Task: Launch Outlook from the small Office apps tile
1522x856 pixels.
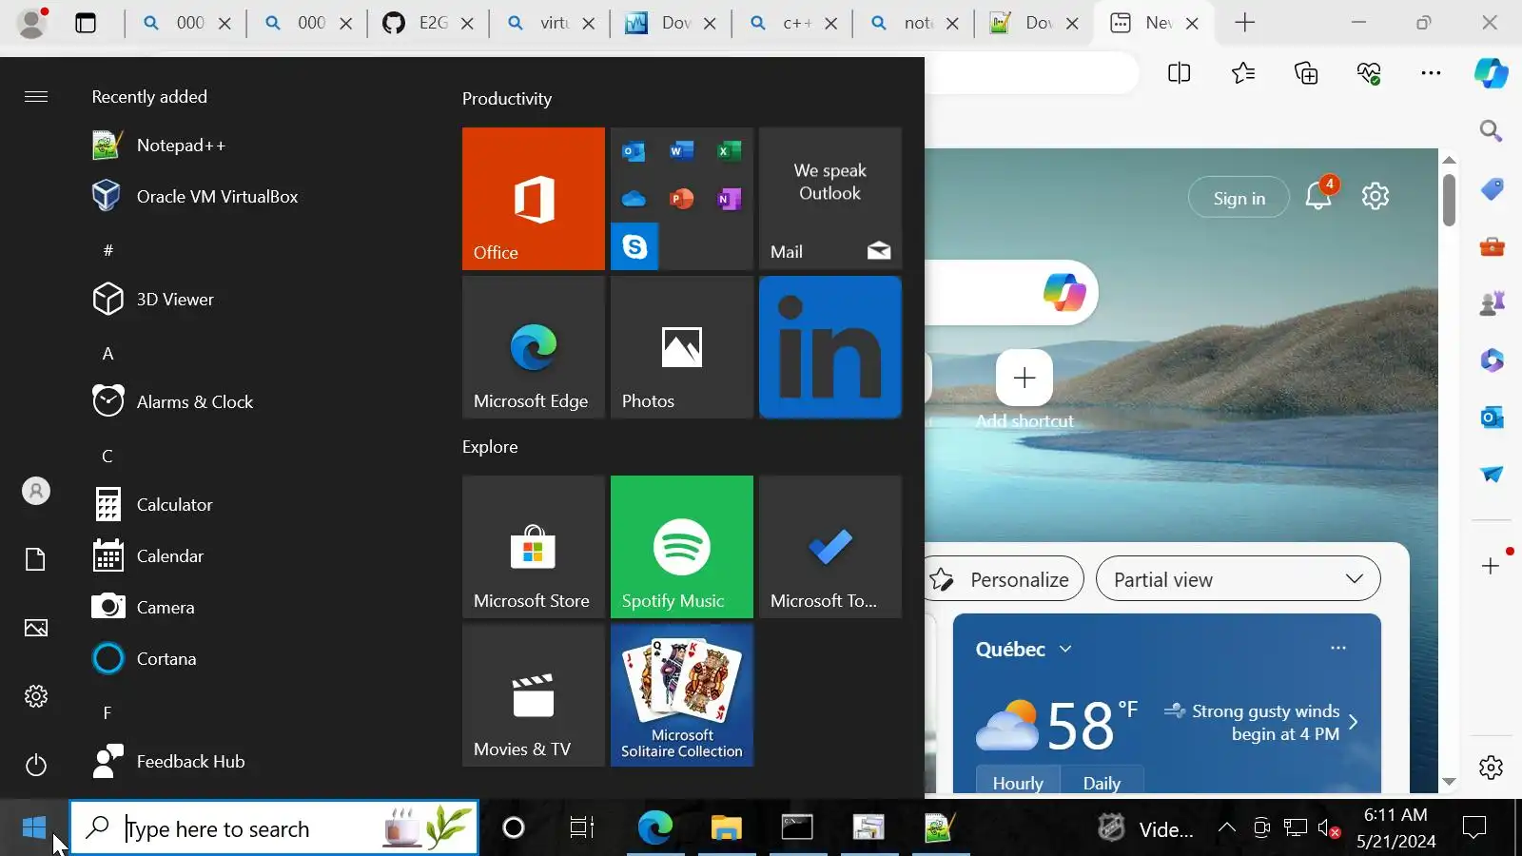Action: [x=634, y=151]
